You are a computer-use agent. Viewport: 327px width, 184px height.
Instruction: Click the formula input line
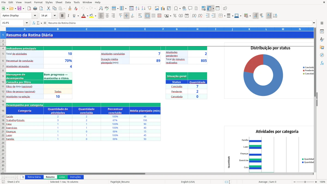point(179,23)
